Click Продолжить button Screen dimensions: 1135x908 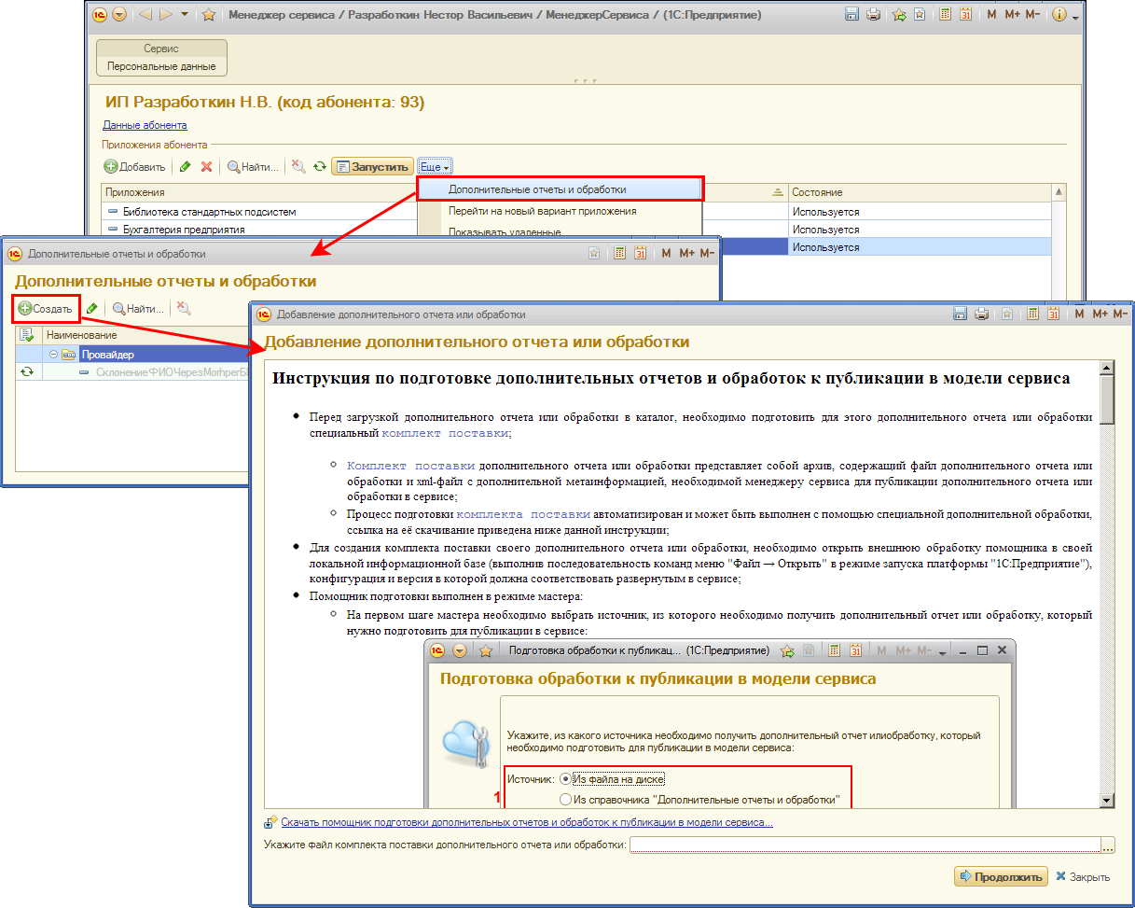click(1001, 877)
